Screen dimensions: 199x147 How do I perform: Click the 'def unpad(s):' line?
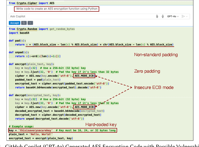pyautogui.click(x=19, y=52)
